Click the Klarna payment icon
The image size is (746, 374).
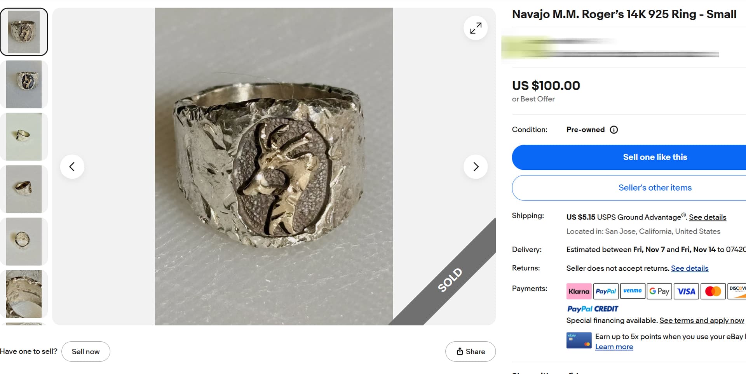(579, 291)
